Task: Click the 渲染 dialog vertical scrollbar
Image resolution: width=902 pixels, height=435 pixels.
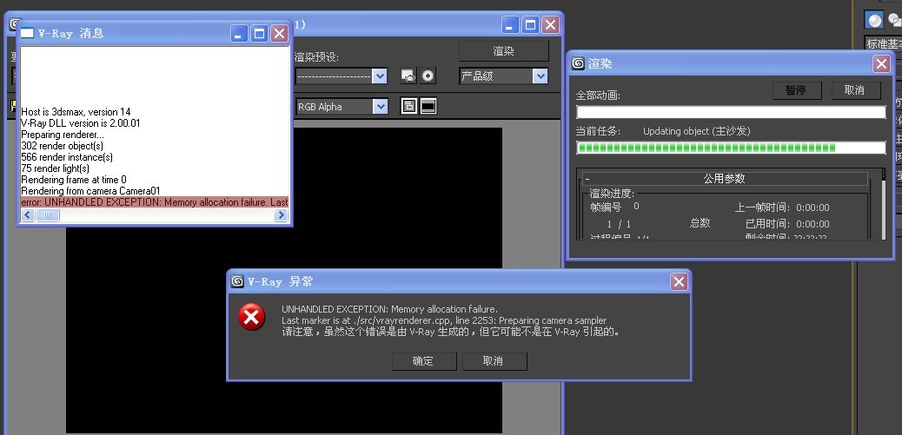Action: 884,204
